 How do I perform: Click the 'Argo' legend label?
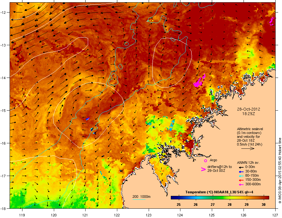point(213,160)
